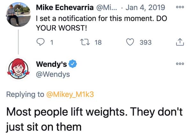Like Mike Echevarria's tweet
191x140 pixels.
tap(130, 42)
